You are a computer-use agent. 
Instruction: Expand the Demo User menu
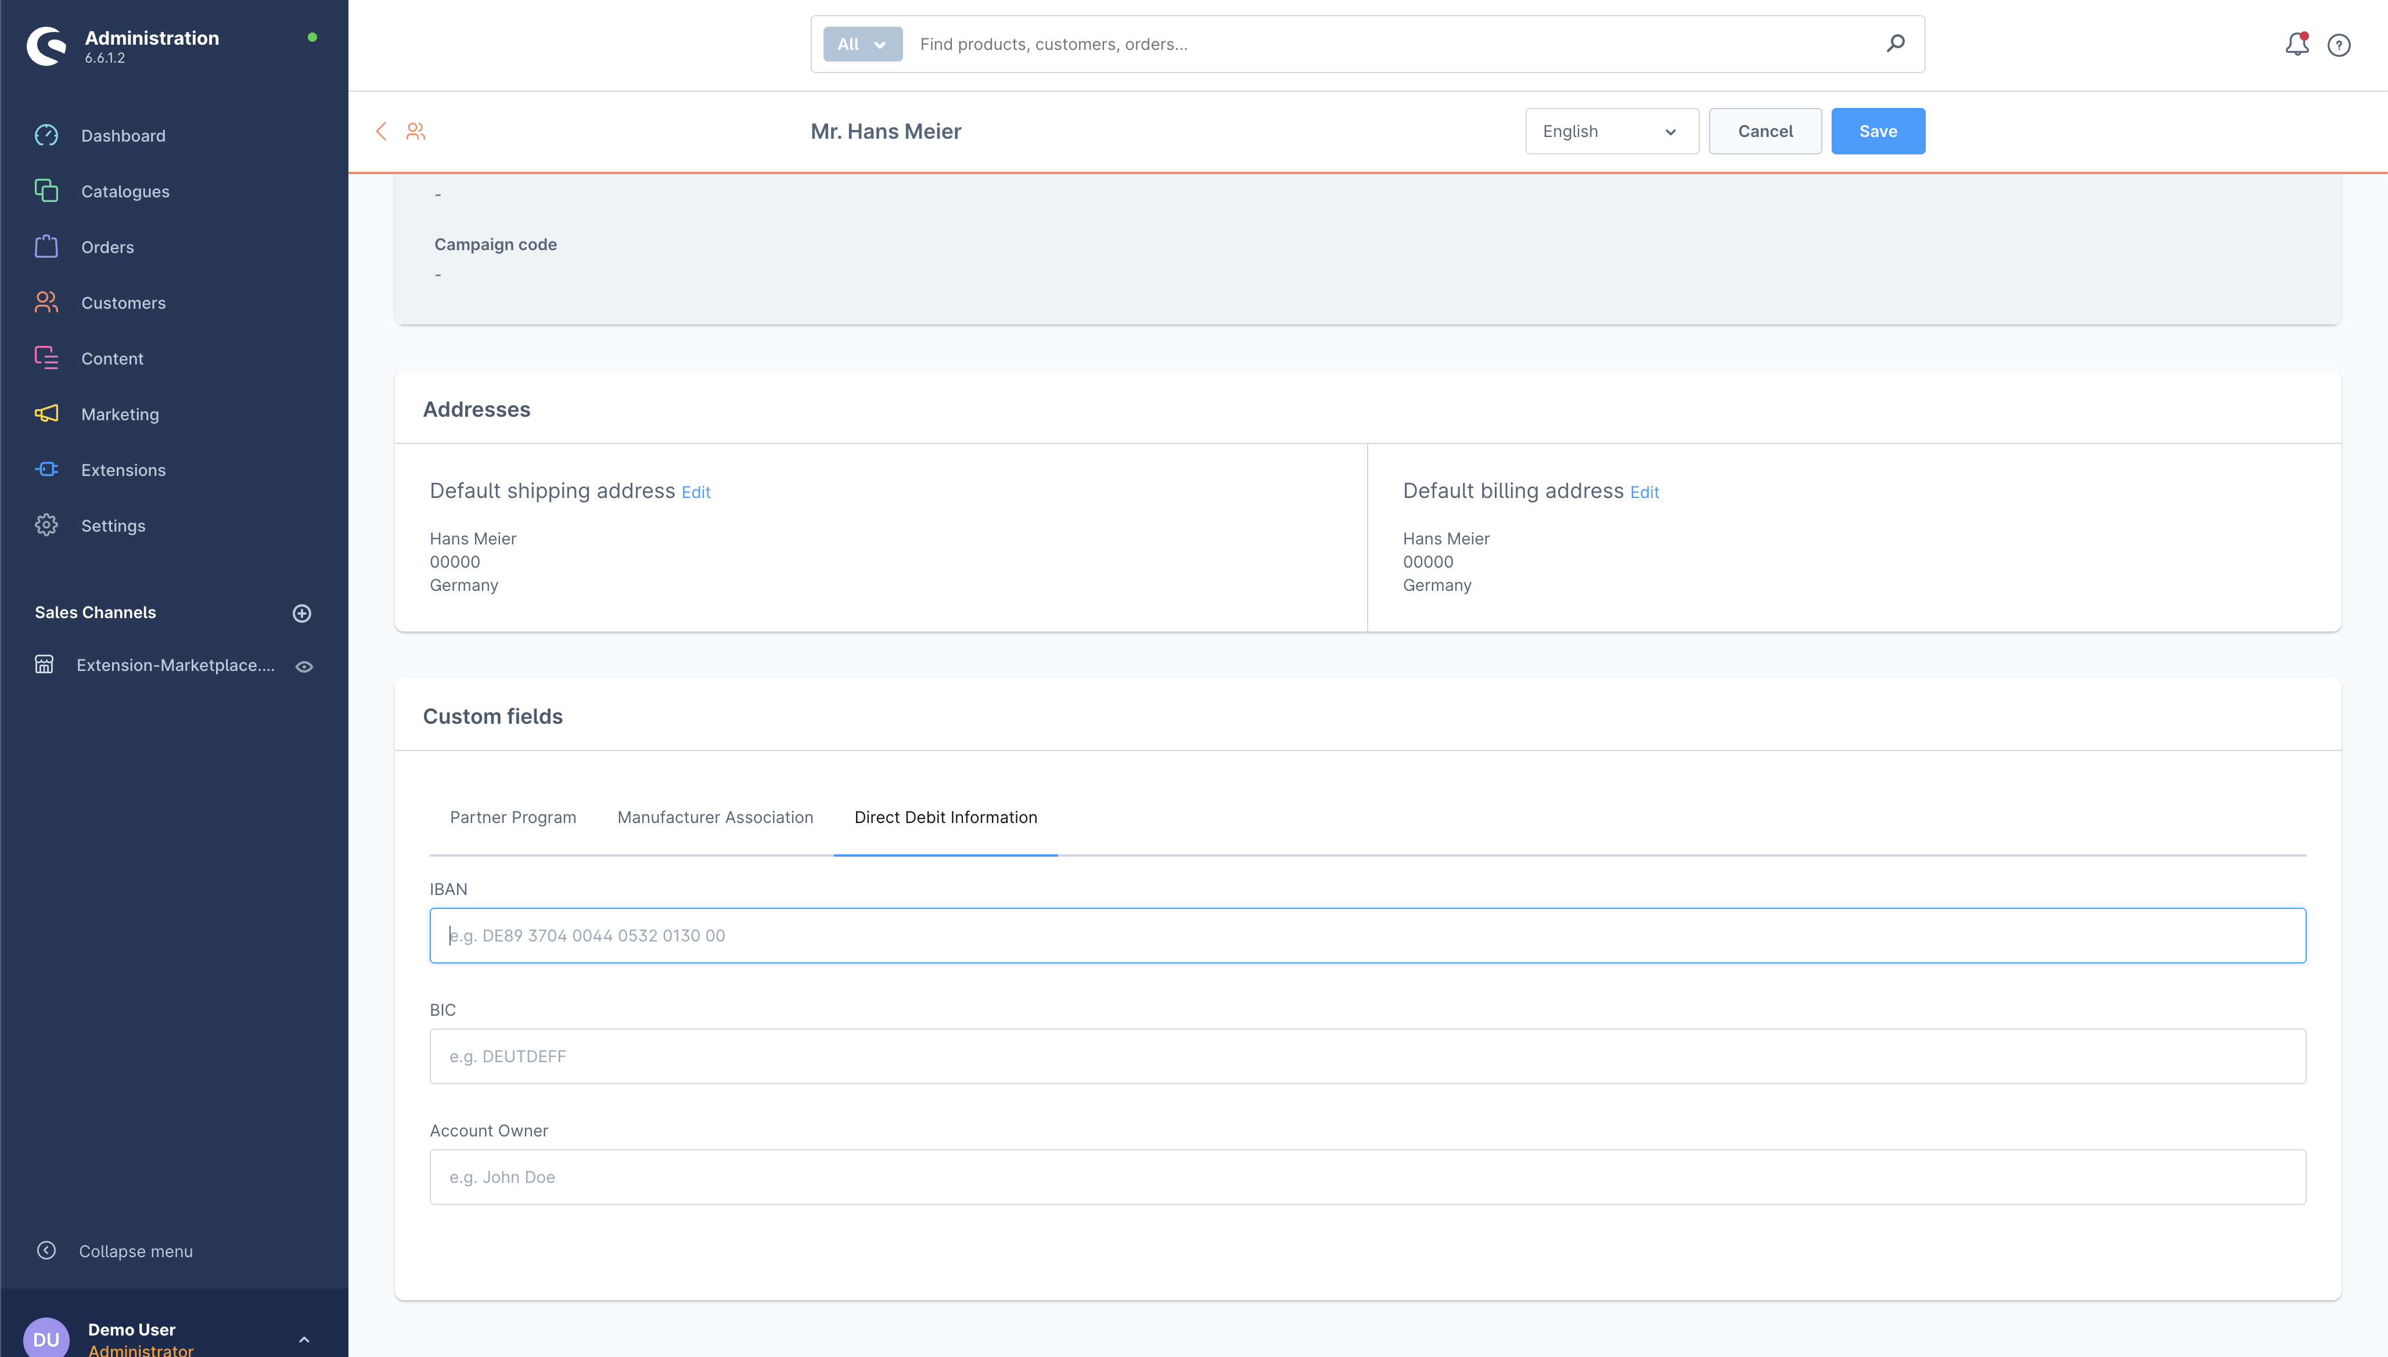(304, 1338)
